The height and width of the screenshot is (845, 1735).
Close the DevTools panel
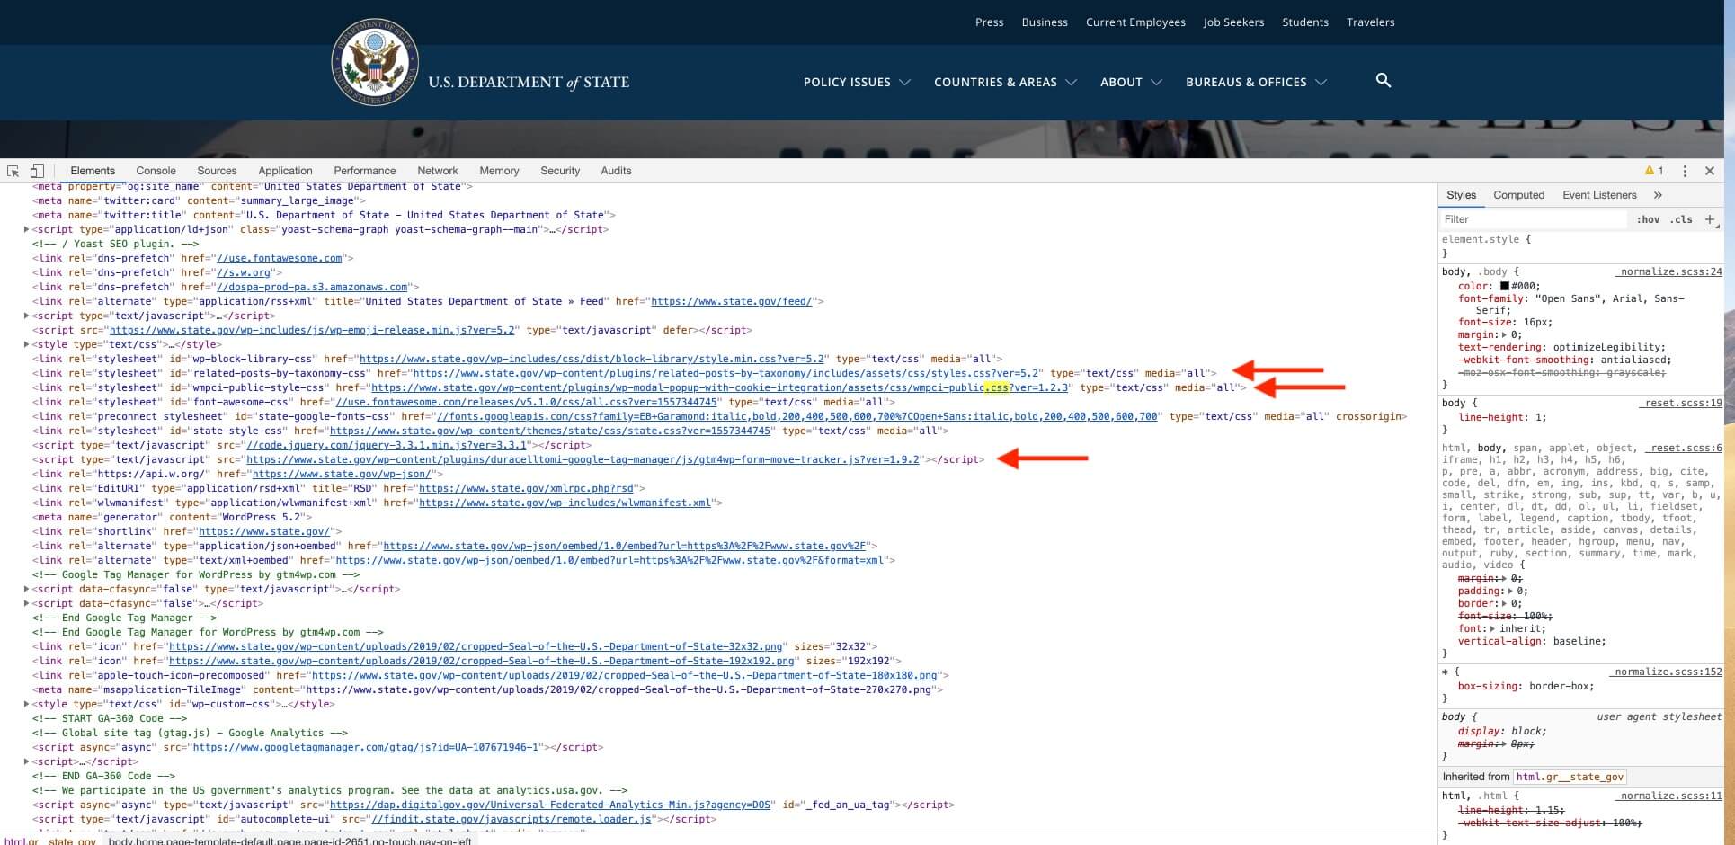1710,171
